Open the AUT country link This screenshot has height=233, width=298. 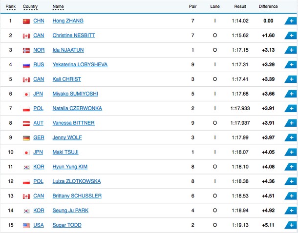pos(38,123)
